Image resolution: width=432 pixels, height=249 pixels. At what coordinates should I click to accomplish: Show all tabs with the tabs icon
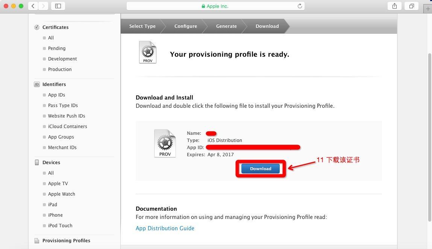pyautogui.click(x=411, y=6)
